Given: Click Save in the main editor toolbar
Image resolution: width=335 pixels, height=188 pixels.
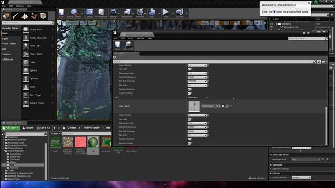Looking at the screenshot, I should coord(61,13).
